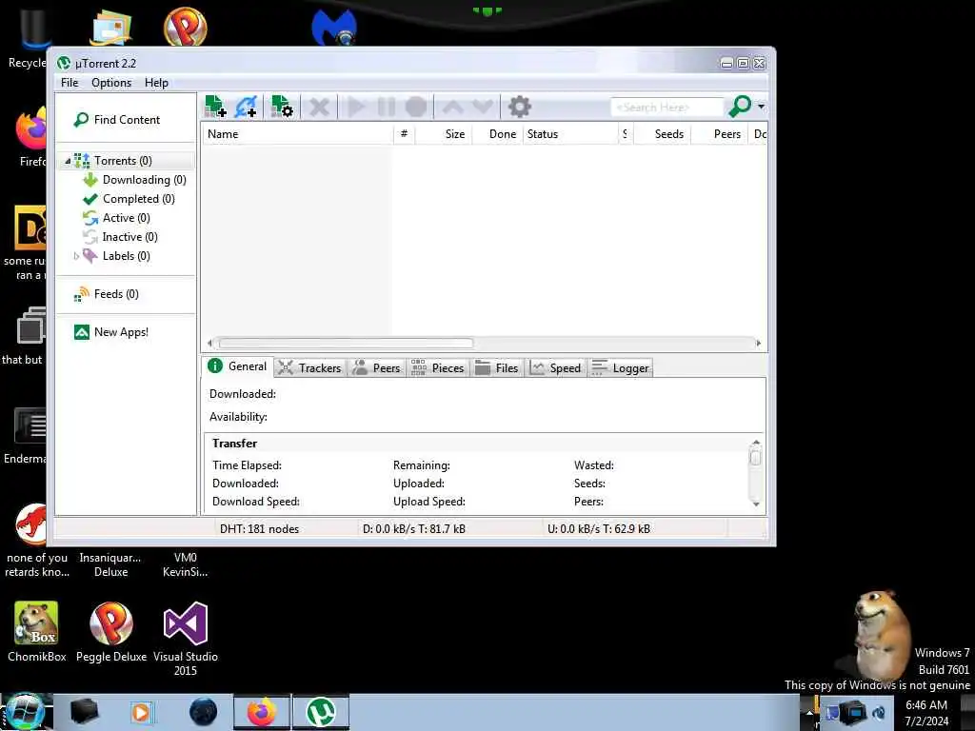Screen dimensions: 975x731
Task: Open the search provider dropdown arrow
Action: (761, 107)
